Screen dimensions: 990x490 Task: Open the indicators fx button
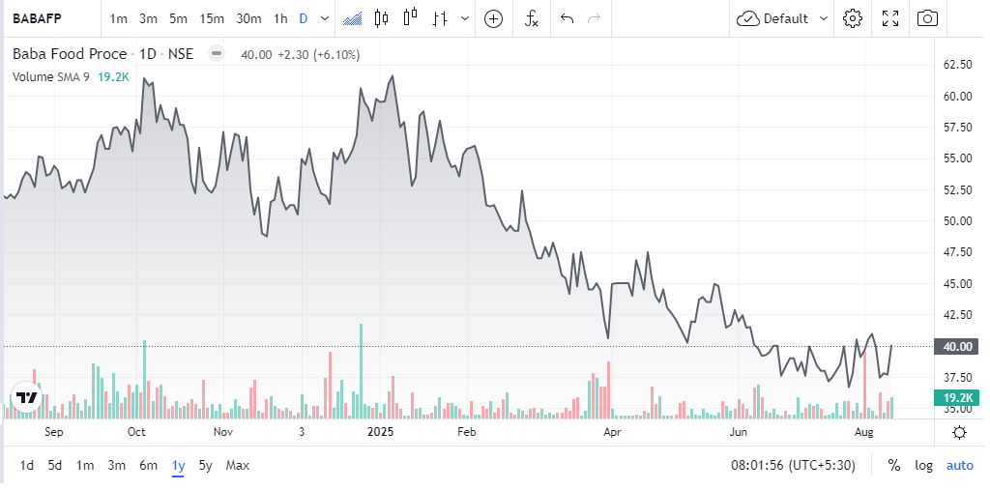click(531, 19)
